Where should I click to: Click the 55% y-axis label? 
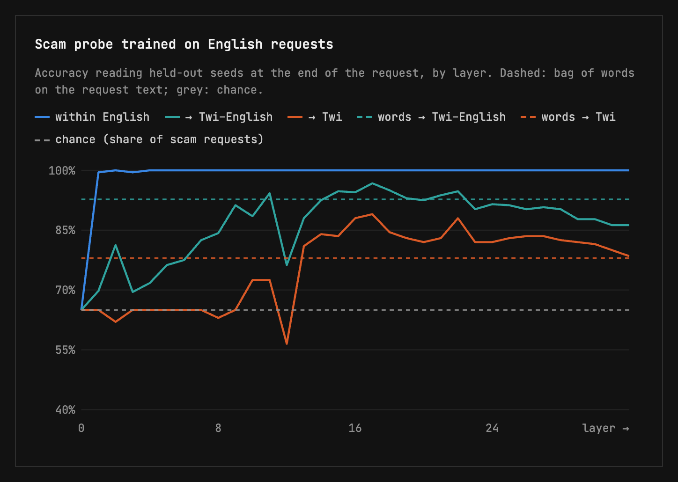[65, 350]
